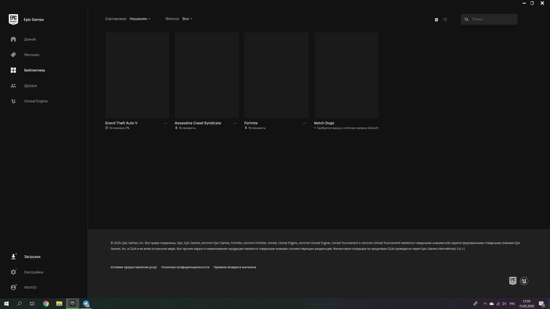Open the notification center icon
Screen dimensions: 550x309
pyautogui.click(x=542, y=304)
